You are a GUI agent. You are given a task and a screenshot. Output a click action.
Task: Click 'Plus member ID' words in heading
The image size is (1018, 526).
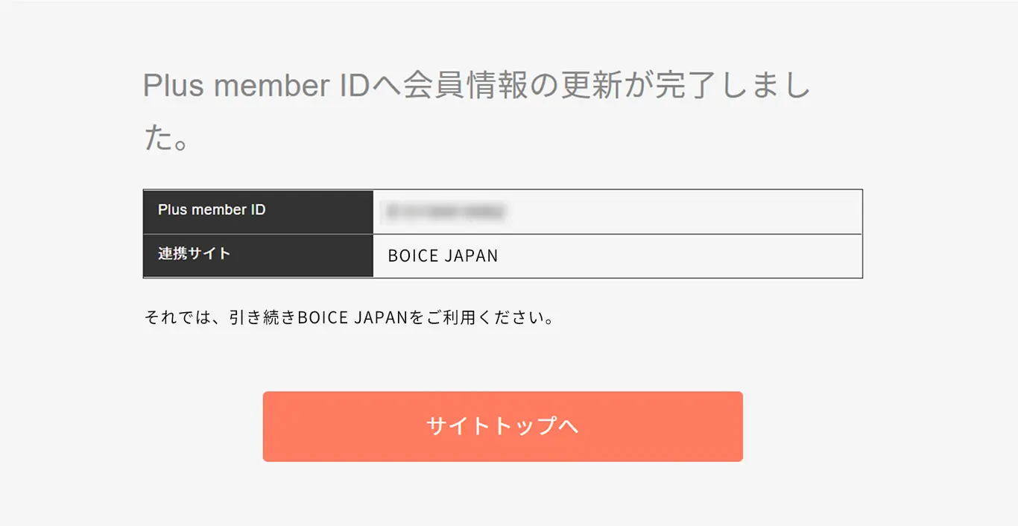[x=256, y=86]
